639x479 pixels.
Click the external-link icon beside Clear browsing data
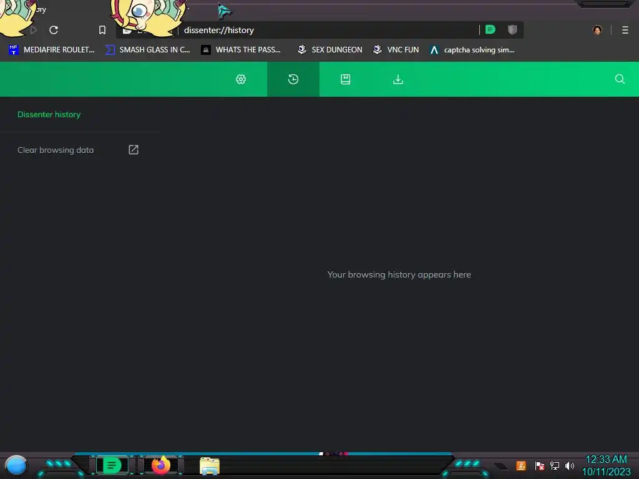click(134, 150)
